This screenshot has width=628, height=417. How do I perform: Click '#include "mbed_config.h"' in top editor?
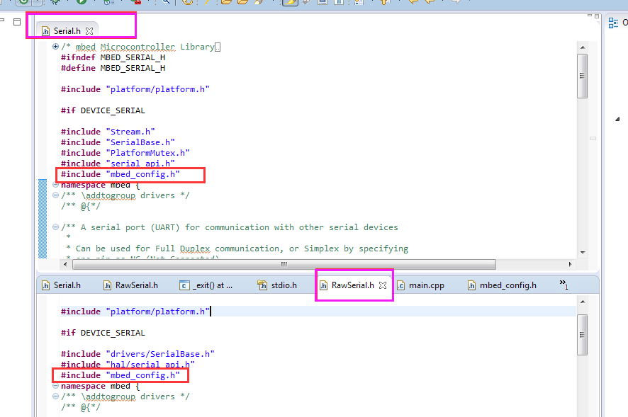click(120, 174)
